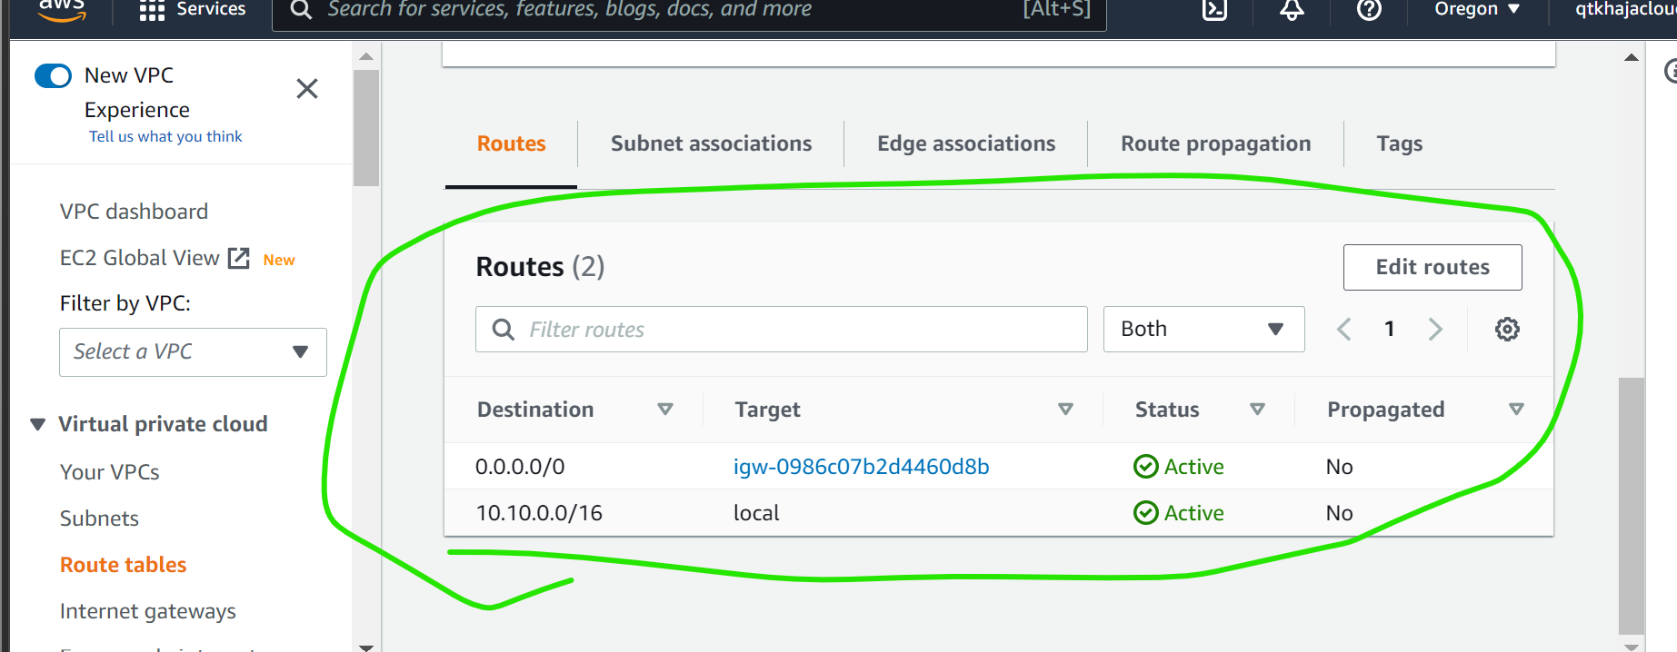Click the Tell us what you think link
1677x652 pixels.
point(165,136)
